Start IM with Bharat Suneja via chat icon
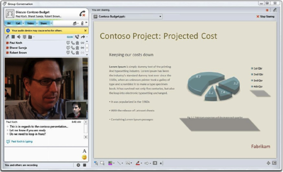Viewport: 283px width, 172px height. click(68, 48)
